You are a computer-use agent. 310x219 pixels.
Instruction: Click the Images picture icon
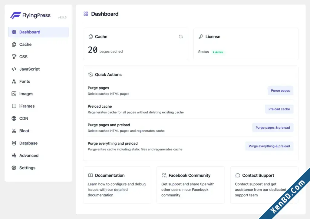[14, 94]
